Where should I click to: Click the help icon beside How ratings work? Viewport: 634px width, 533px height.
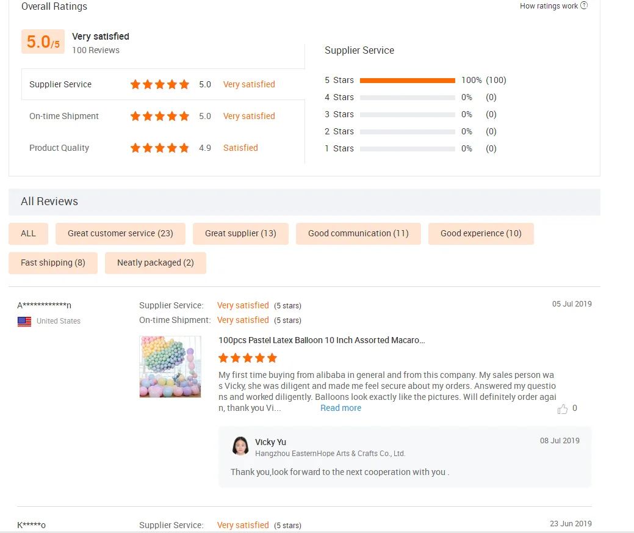[x=584, y=5]
